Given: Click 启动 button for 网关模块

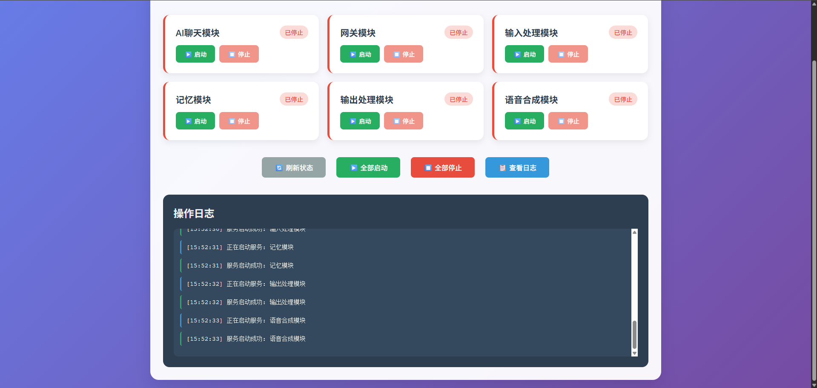Looking at the screenshot, I should pyautogui.click(x=360, y=54).
